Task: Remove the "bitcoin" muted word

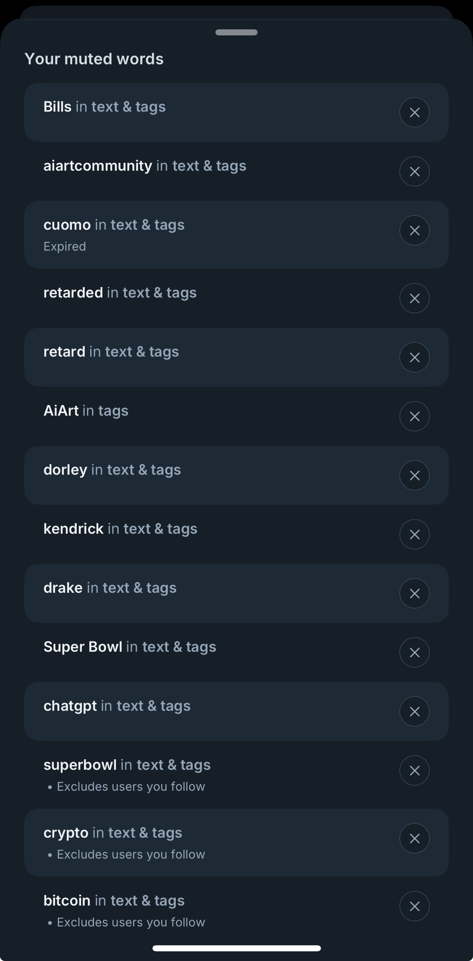Action: (x=414, y=906)
